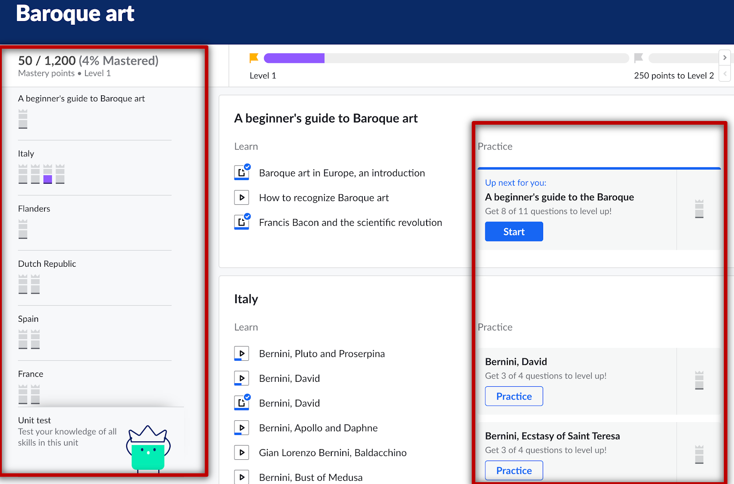Click sidebar mastery tower under A beginner's guide

tap(23, 119)
